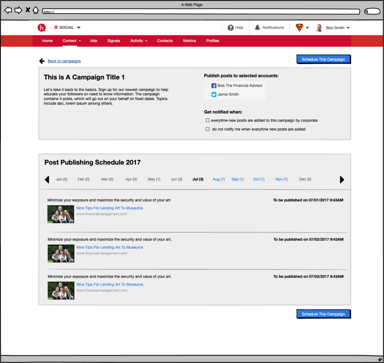This screenshot has height=363, width=384.
Task: Click Bob Smith's avatar photo
Action: click(319, 28)
